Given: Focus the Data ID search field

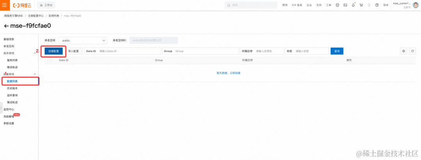Looking at the screenshot, I should tap(123, 51).
